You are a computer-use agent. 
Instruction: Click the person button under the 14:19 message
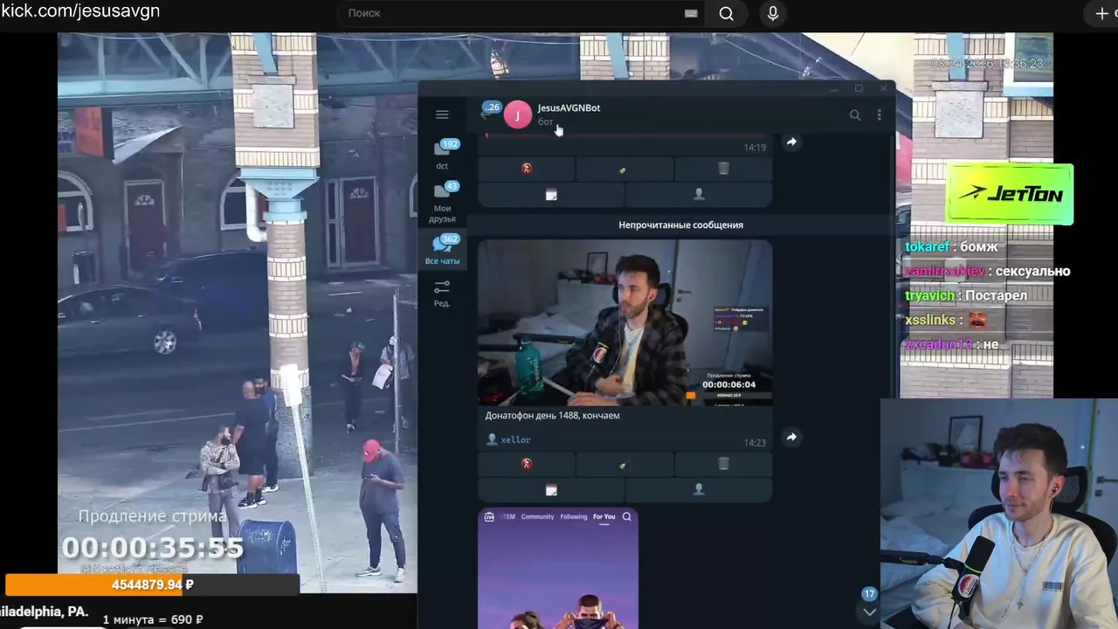pos(699,194)
